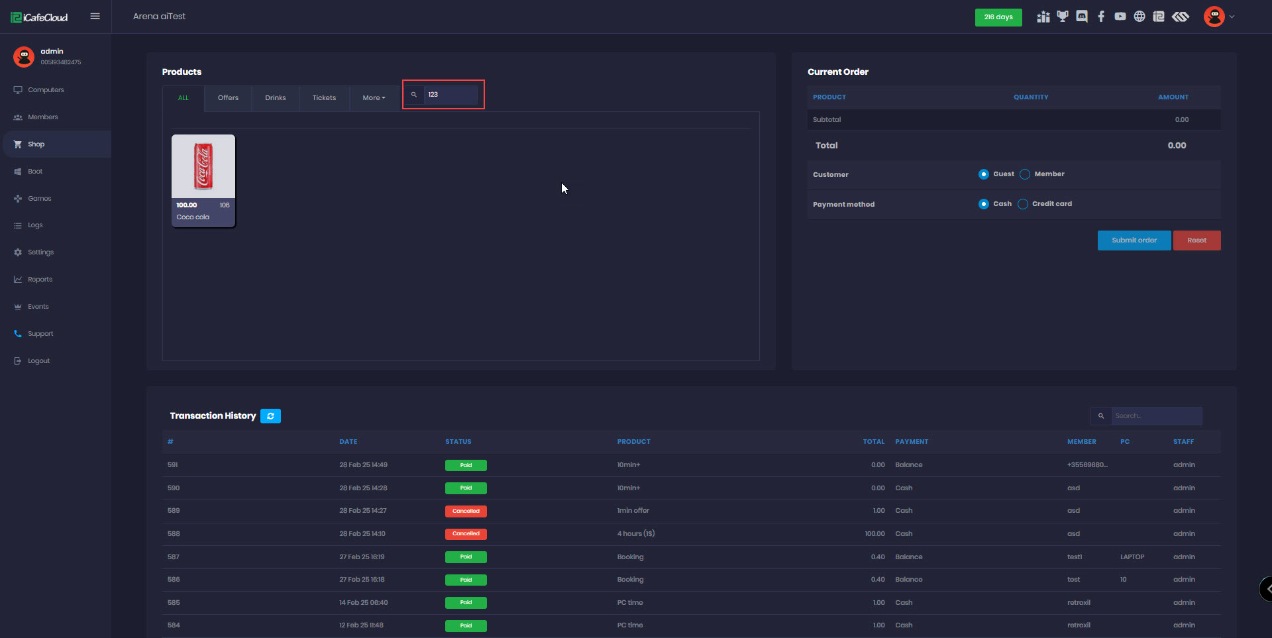The width and height of the screenshot is (1272, 638).
Task: Open the leaderboard ranking icon
Action: 1043,17
